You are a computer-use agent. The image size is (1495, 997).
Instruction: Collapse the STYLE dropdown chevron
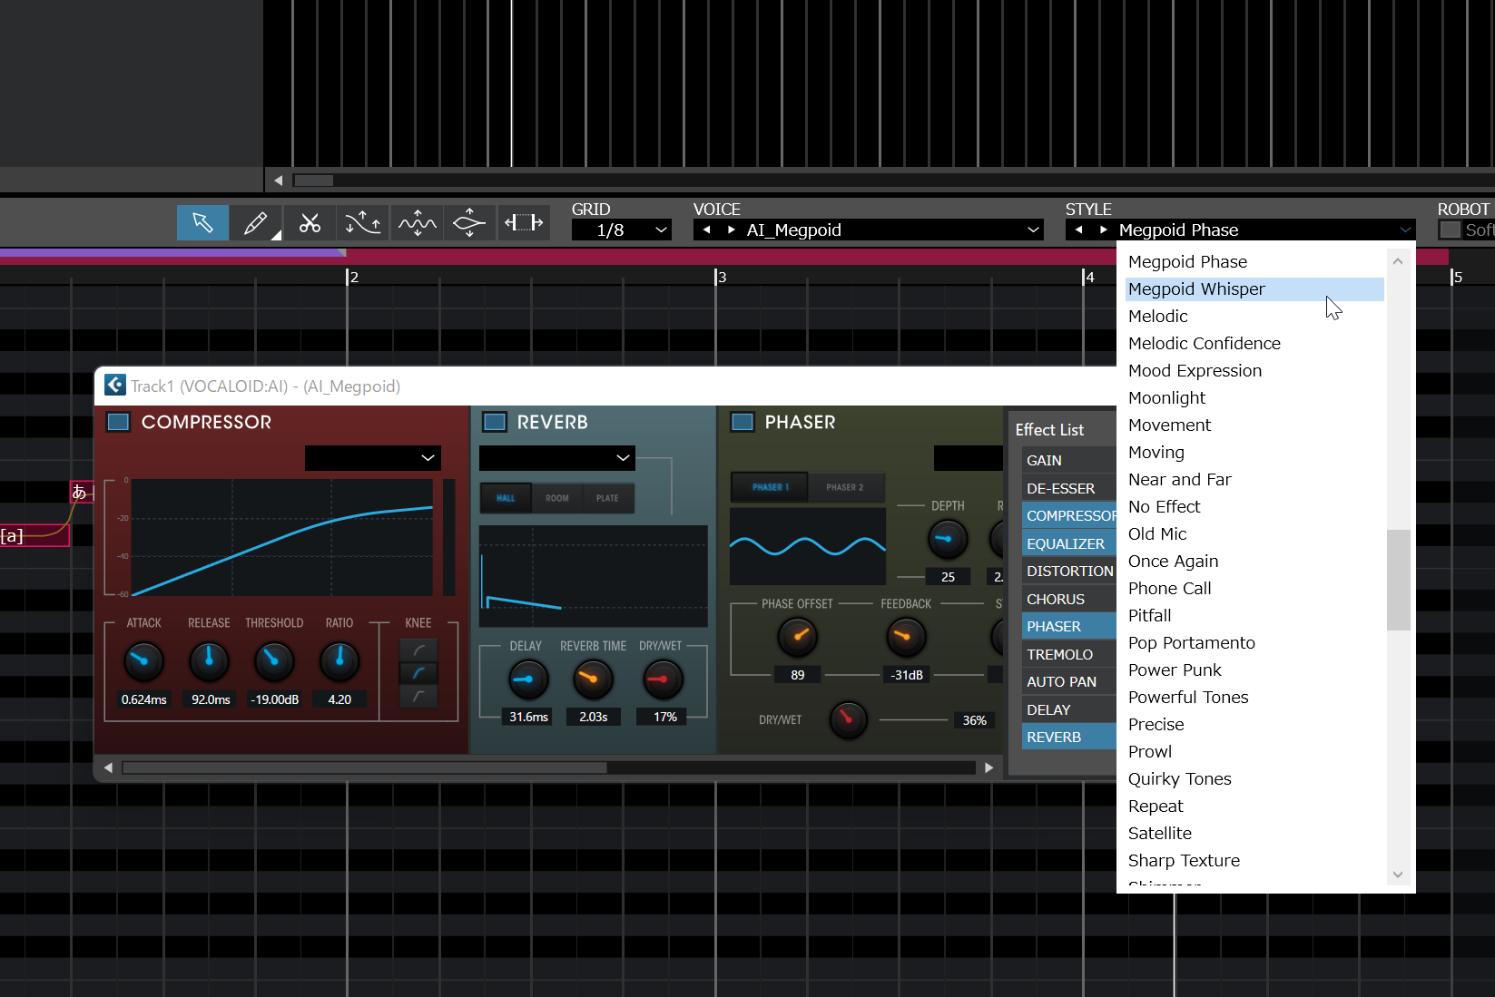click(x=1405, y=230)
